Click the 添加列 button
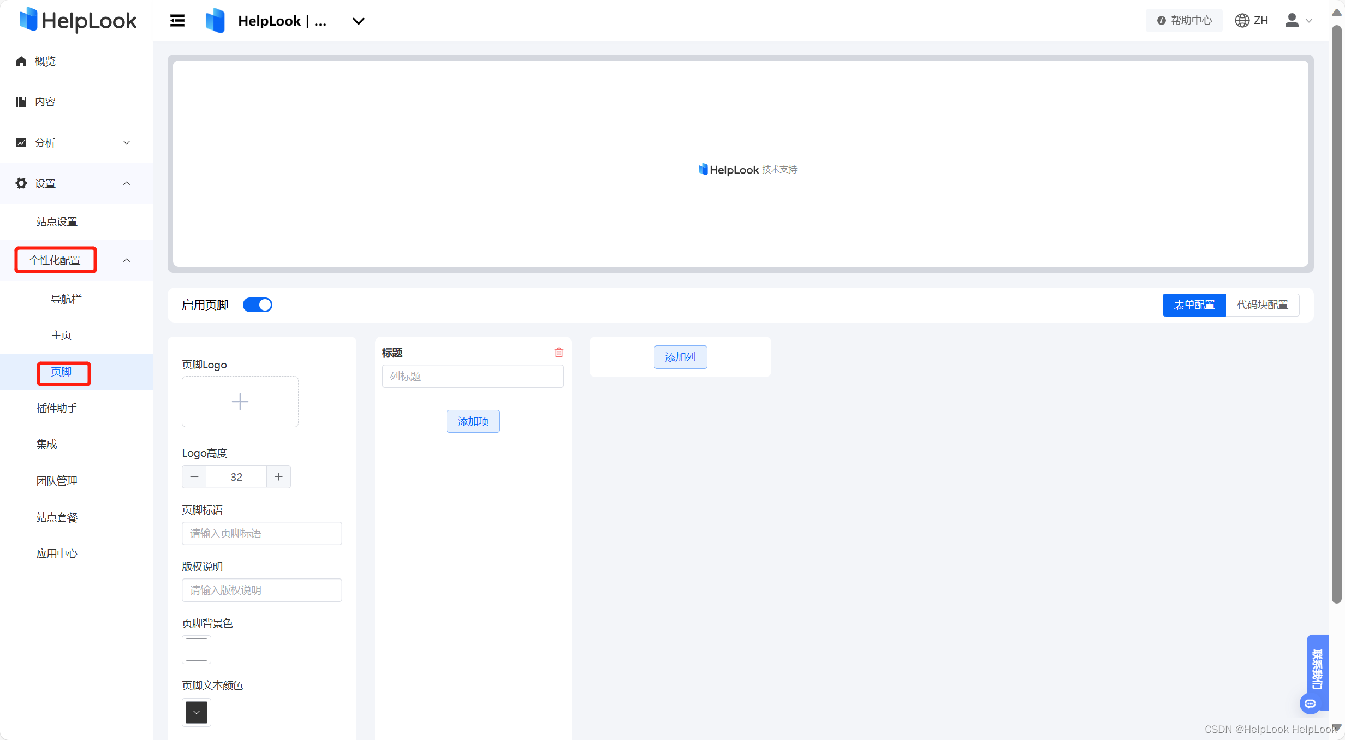 (680, 357)
